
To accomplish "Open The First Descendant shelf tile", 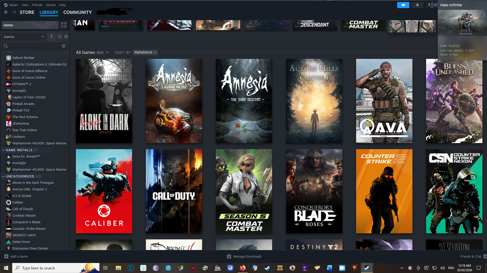I will point(315,25).
